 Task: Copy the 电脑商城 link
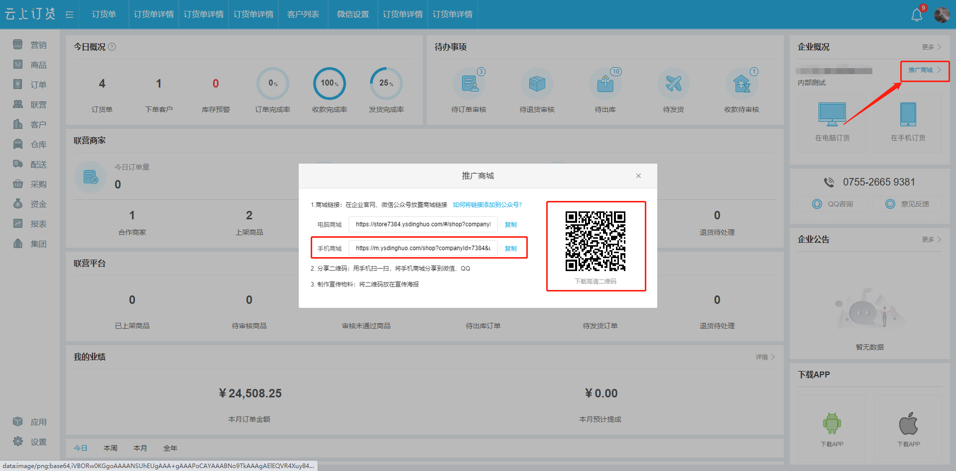pos(511,225)
